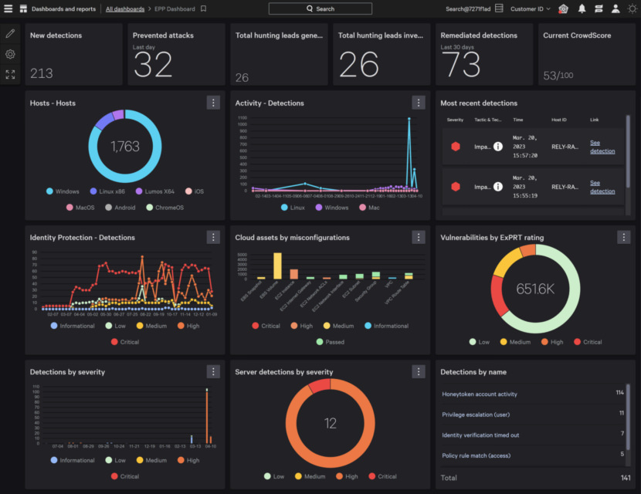641x494 pixels.
Task: Click the Search field in the top bar
Action: 320,8
